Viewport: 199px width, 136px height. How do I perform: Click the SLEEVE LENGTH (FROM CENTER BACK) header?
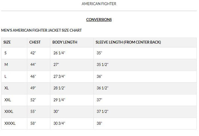pos(128,42)
